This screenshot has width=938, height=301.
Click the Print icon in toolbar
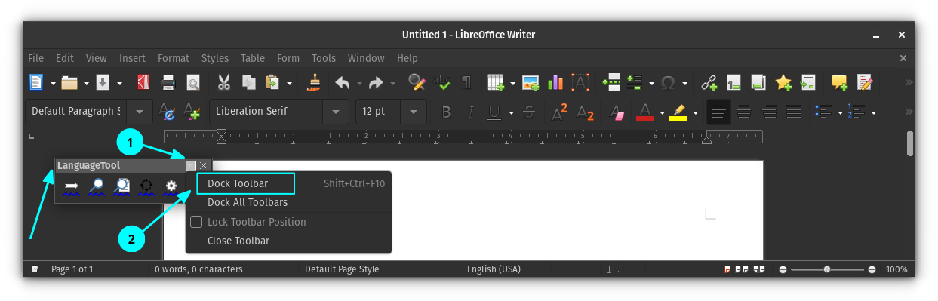[x=169, y=82]
